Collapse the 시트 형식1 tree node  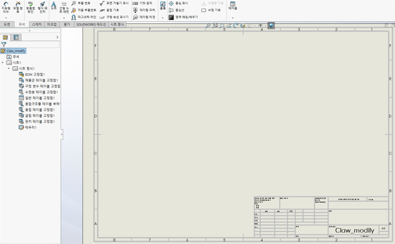[9, 68]
